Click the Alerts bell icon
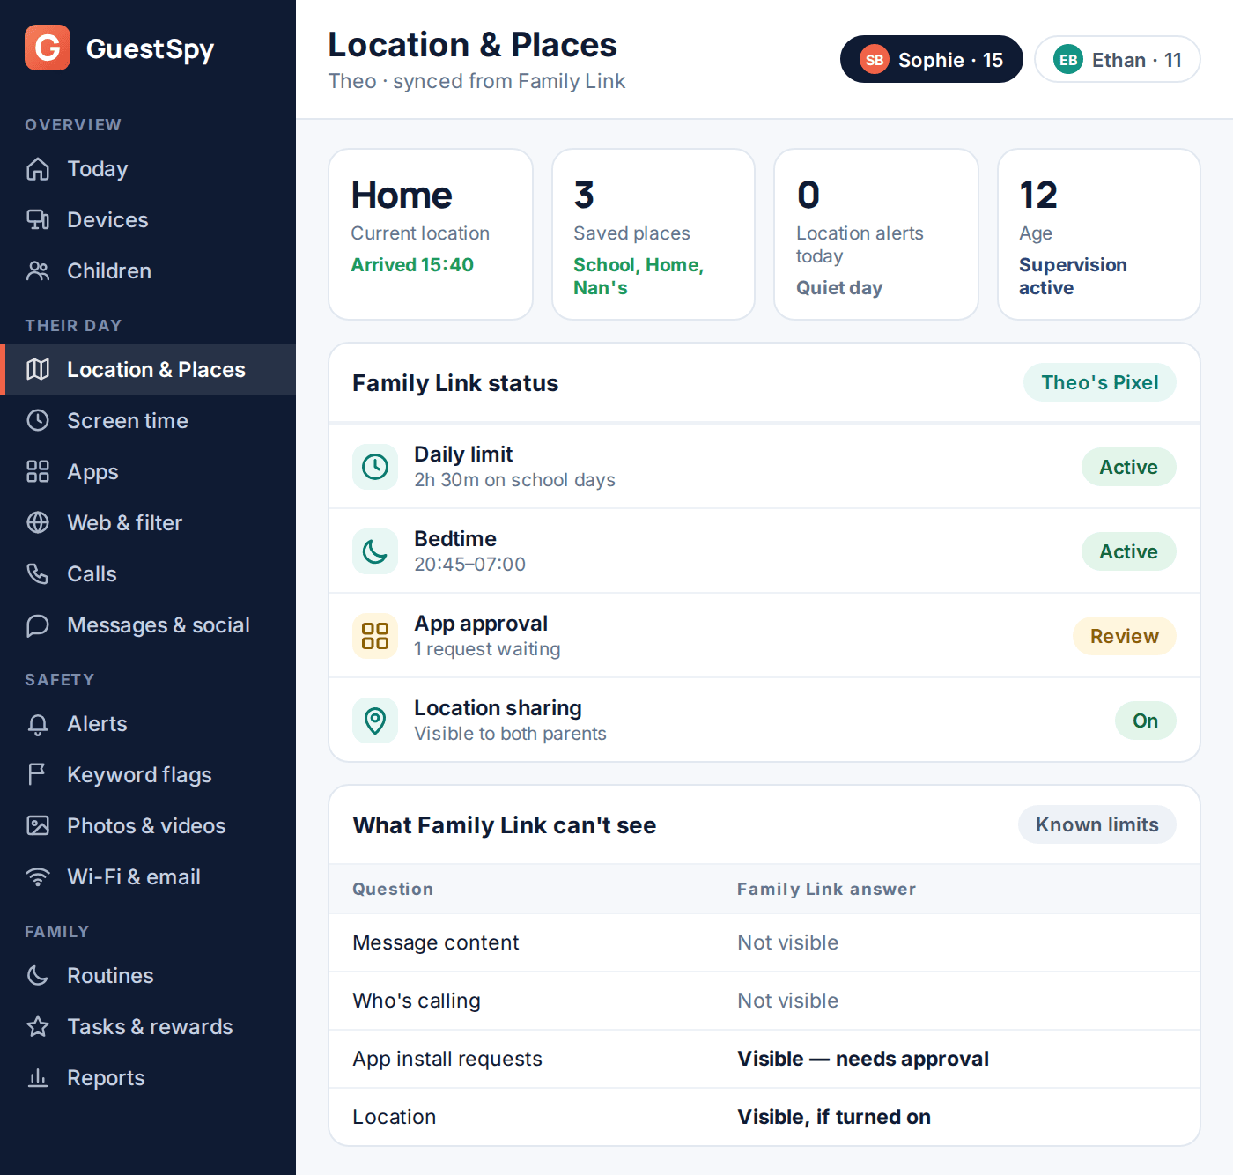The height and width of the screenshot is (1175, 1233). (38, 723)
